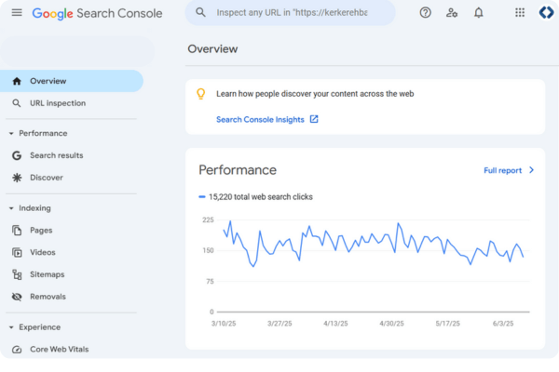The height and width of the screenshot is (372, 559).
Task: Click the Full report chevron arrow
Action: point(532,170)
